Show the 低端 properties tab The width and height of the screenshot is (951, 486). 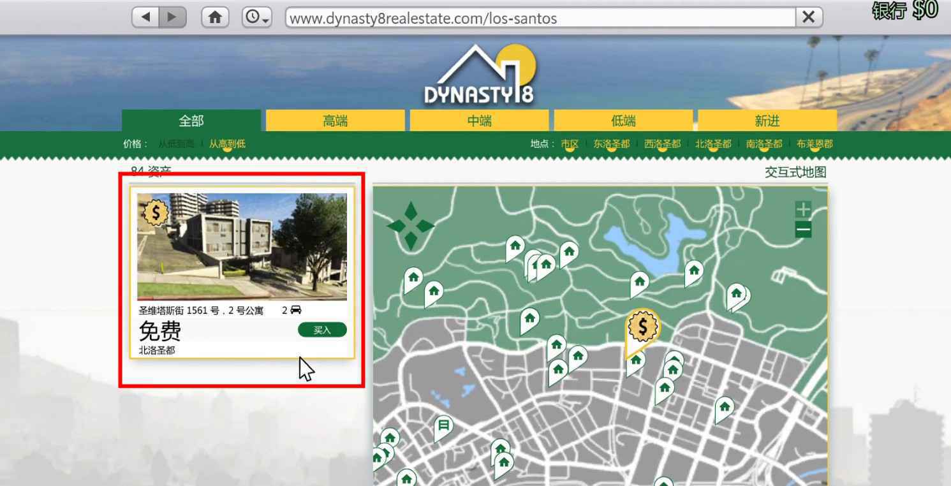tap(624, 121)
